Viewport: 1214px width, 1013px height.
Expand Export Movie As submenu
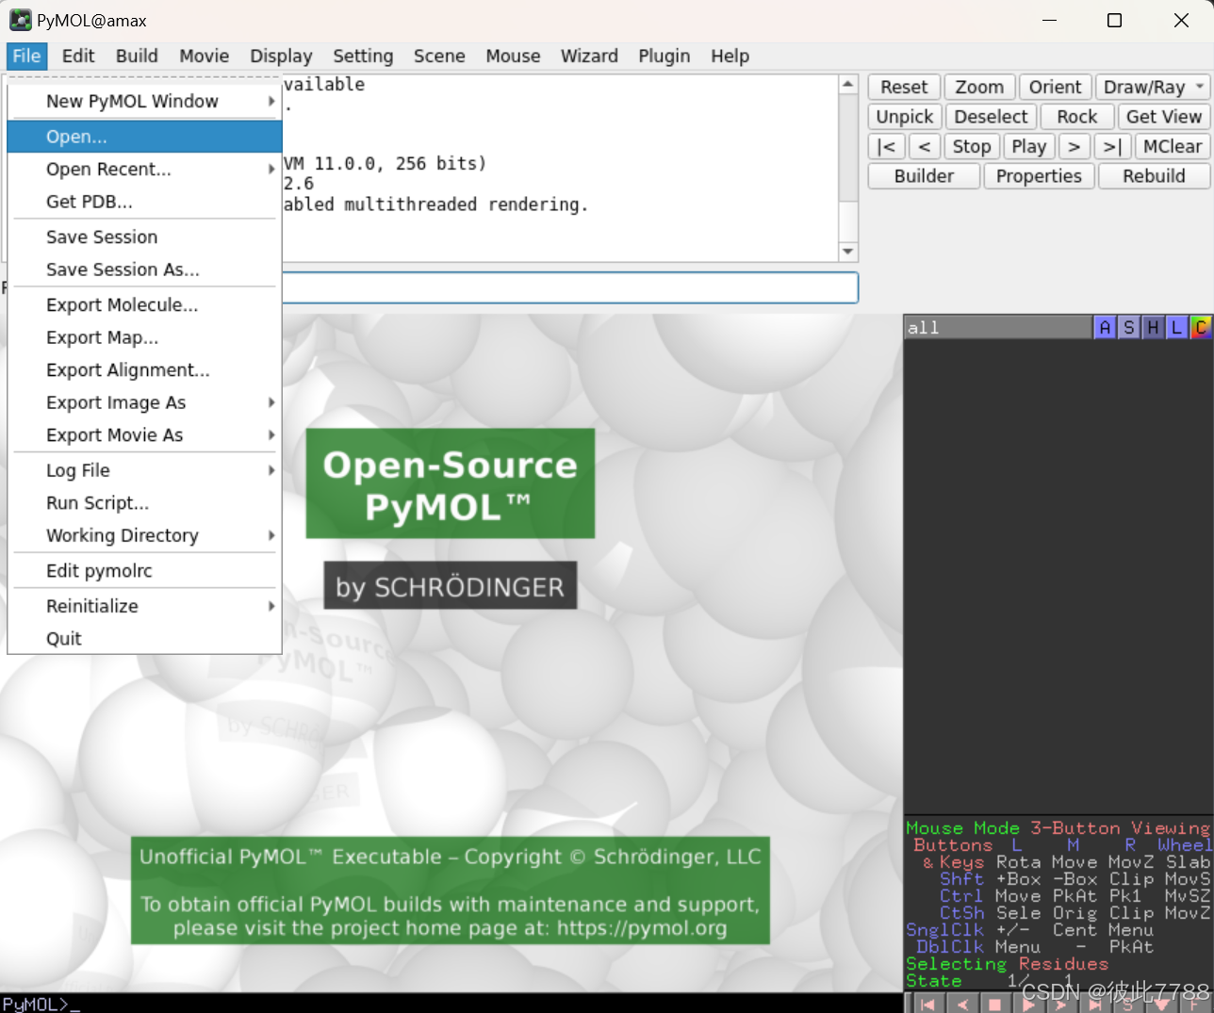point(145,434)
